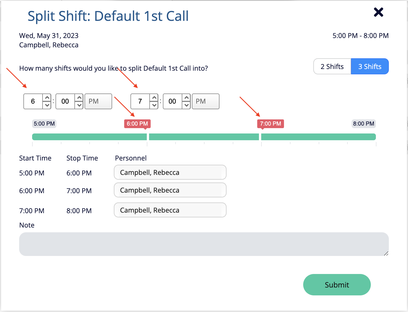This screenshot has height=312, width=408.
Task: Toggle the first time's PM meridiem field
Action: click(x=98, y=101)
